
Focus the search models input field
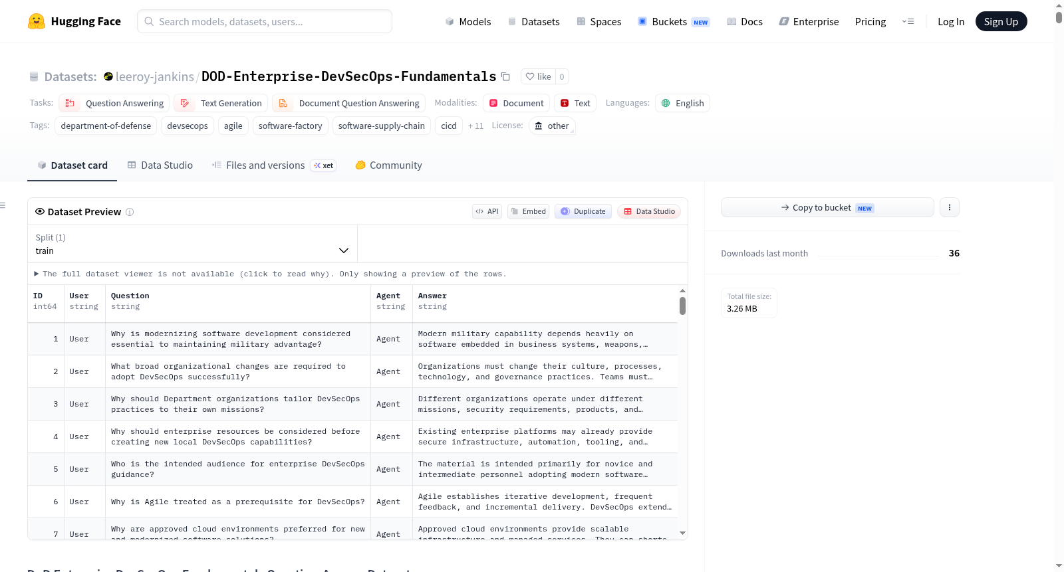[265, 21]
